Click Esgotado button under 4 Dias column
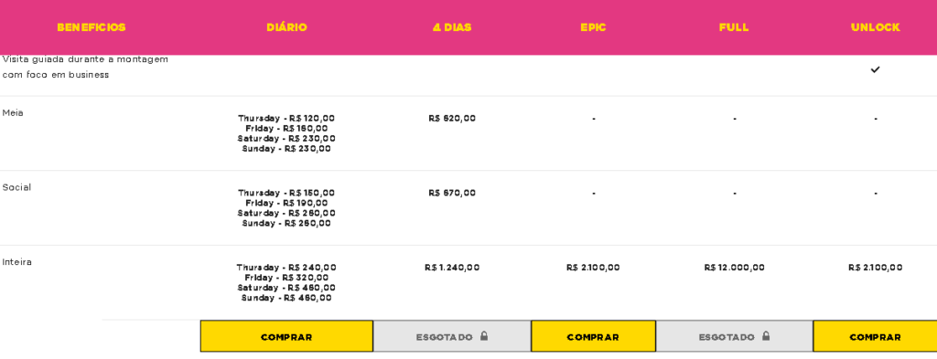Screen dimensions: 937x359 click(452, 336)
